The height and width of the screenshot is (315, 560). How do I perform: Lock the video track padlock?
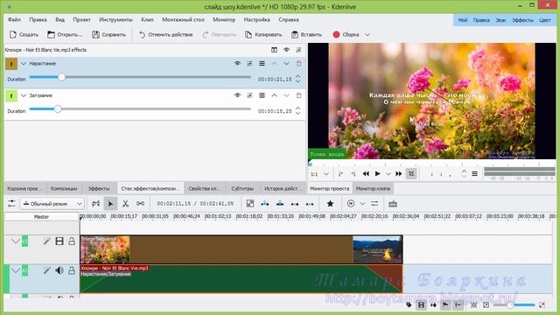tap(72, 241)
